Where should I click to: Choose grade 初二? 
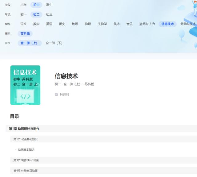point(36,14)
